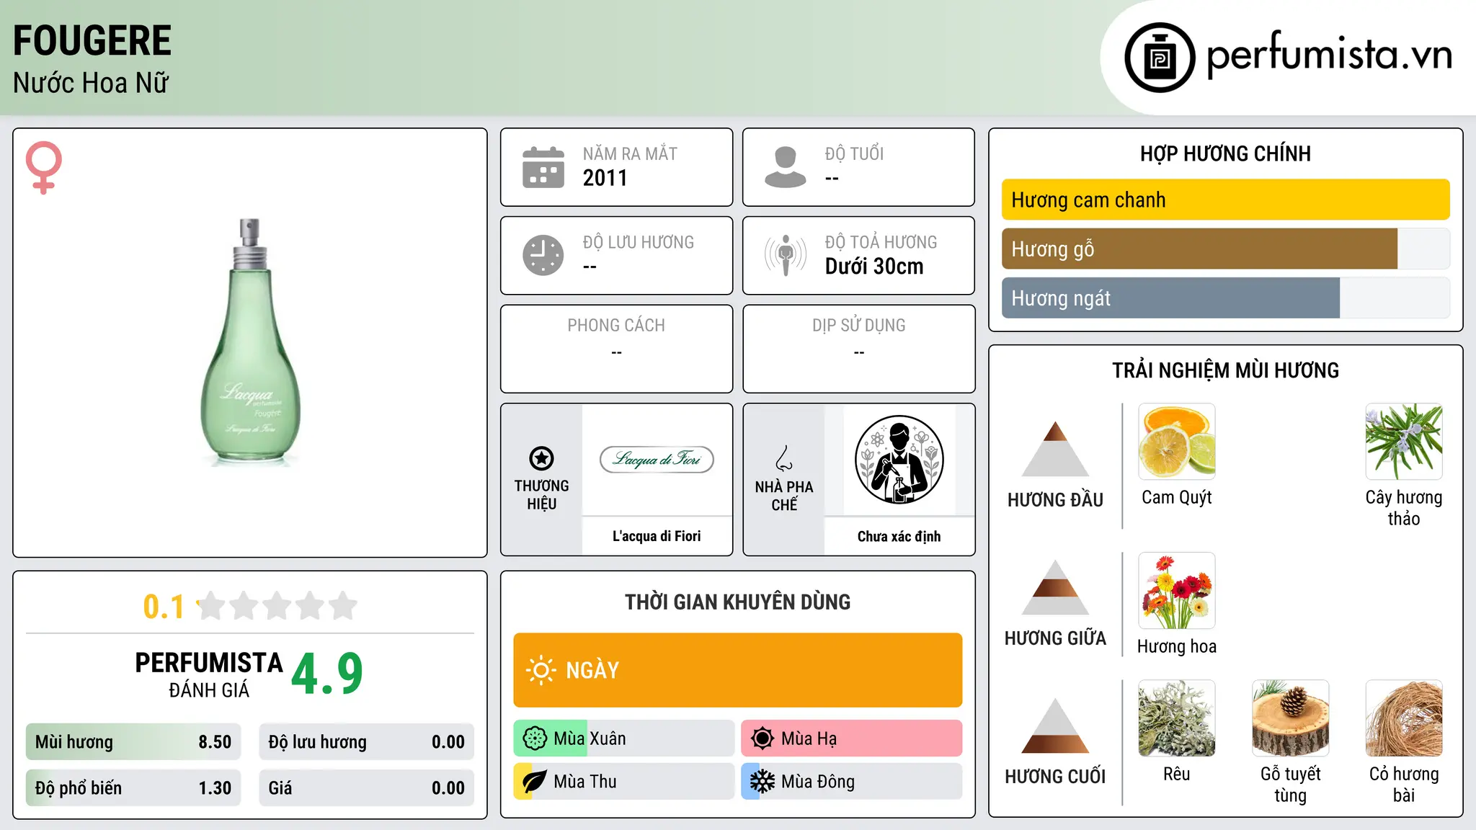
Task: Click the Mùa Thu season bar
Action: 624,782
